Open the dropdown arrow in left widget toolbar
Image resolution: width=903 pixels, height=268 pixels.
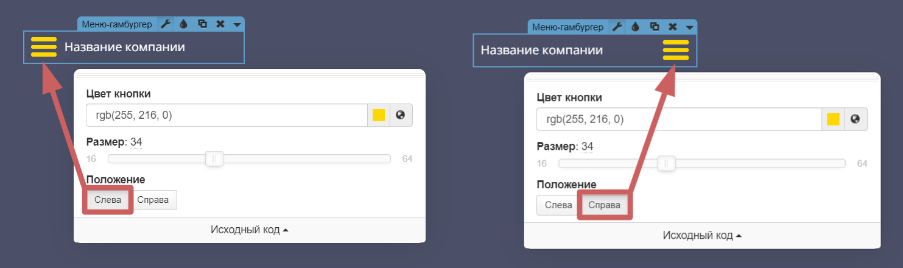point(237,25)
